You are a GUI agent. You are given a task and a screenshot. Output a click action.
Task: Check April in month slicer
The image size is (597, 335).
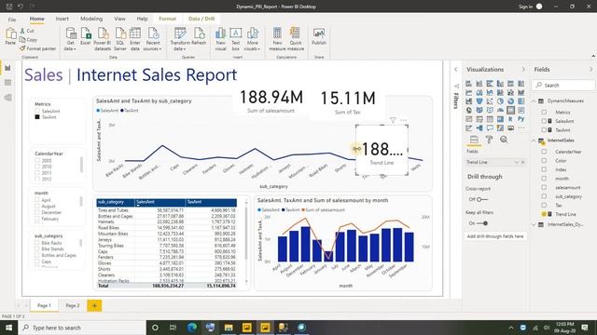[37, 200]
